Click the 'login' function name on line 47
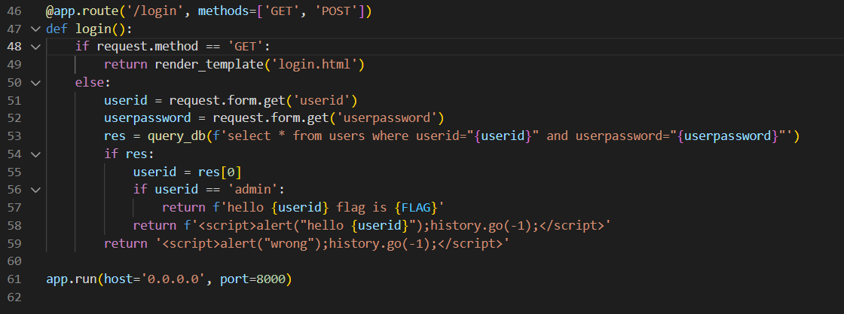This screenshot has height=314, width=844. coord(93,29)
